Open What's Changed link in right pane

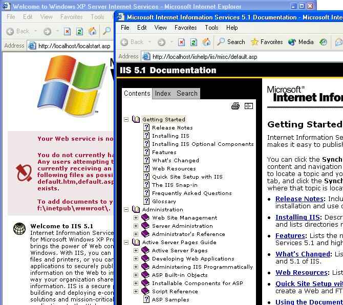(303, 254)
